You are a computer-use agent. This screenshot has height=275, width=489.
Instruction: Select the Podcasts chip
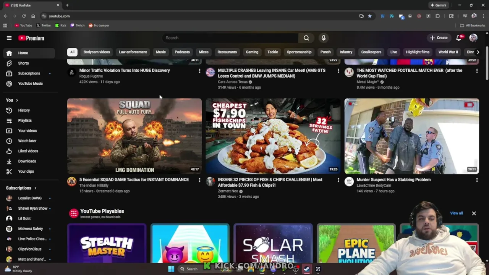pos(182,52)
